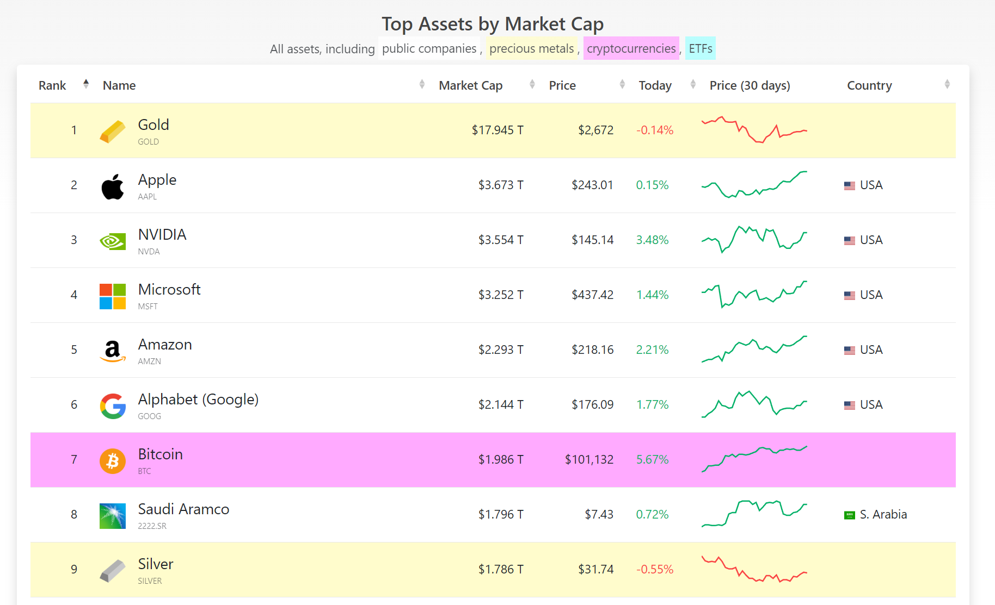Click the Google logo icon

(x=113, y=406)
